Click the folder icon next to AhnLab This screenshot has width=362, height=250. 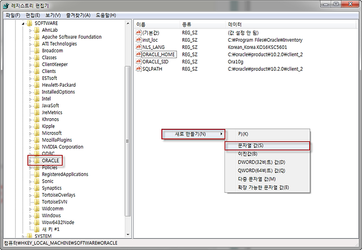(37, 30)
